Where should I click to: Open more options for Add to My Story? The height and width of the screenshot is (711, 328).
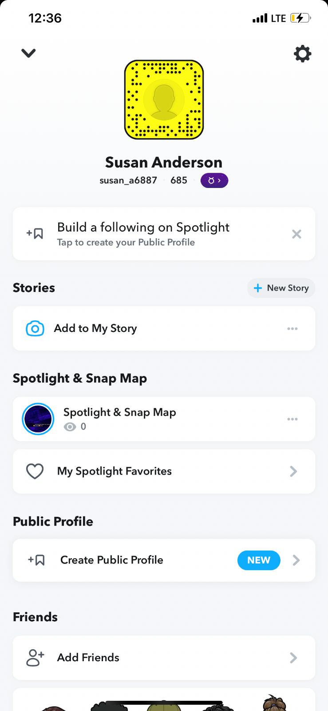[292, 328]
